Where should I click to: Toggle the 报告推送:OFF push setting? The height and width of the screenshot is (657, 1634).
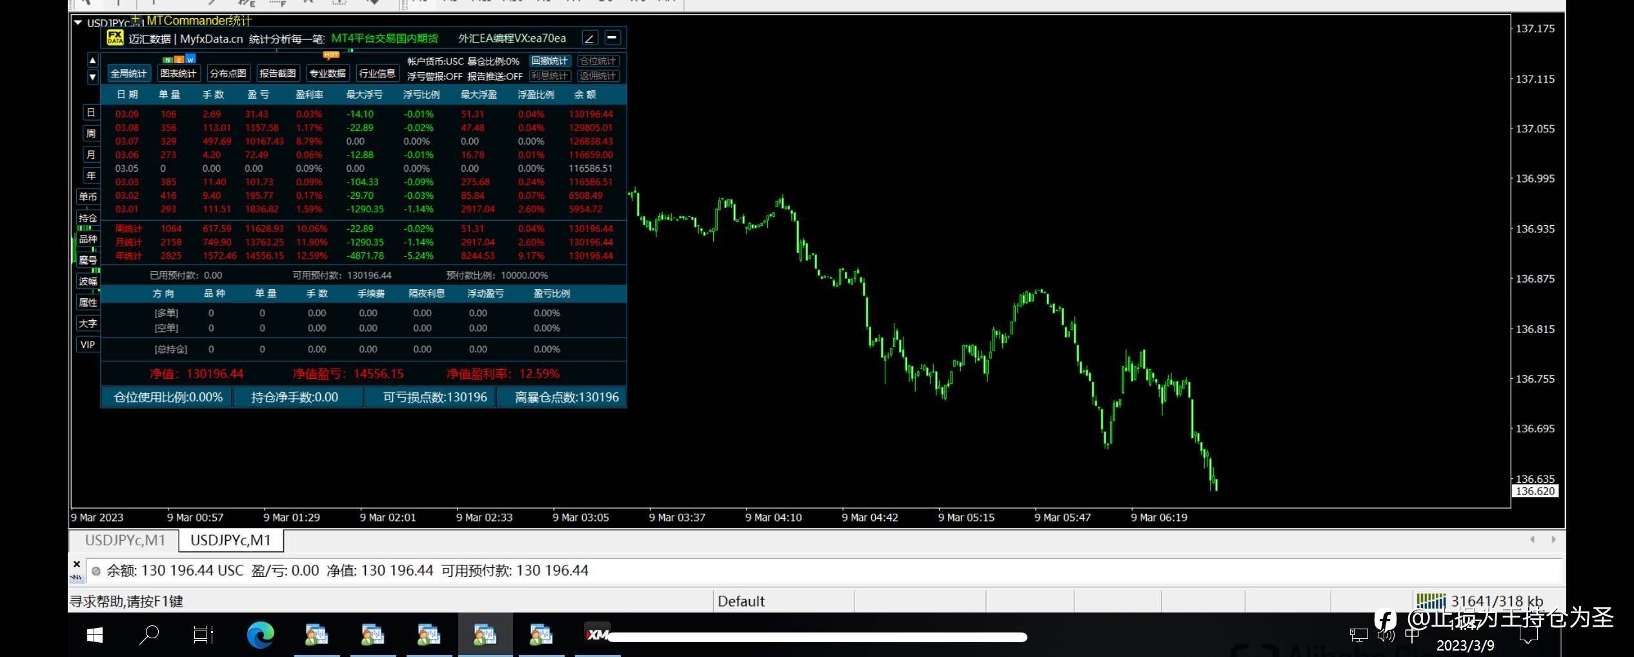click(x=495, y=76)
